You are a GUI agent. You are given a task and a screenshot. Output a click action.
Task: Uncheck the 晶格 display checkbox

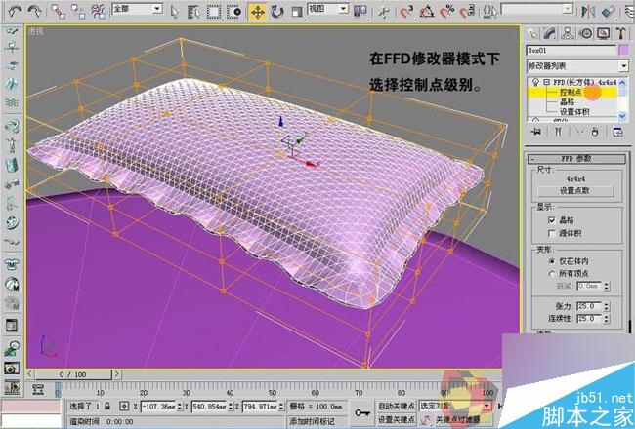tap(552, 220)
